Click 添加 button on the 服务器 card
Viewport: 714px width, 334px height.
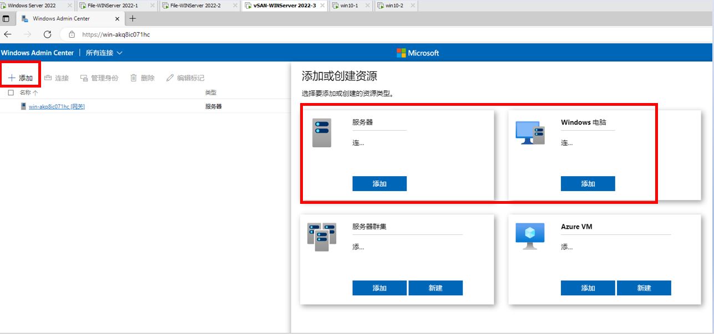tap(379, 183)
